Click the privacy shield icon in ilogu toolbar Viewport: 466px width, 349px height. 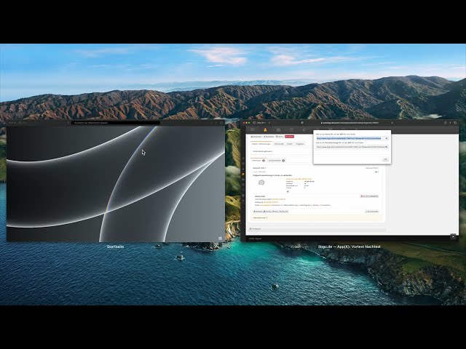(x=302, y=123)
